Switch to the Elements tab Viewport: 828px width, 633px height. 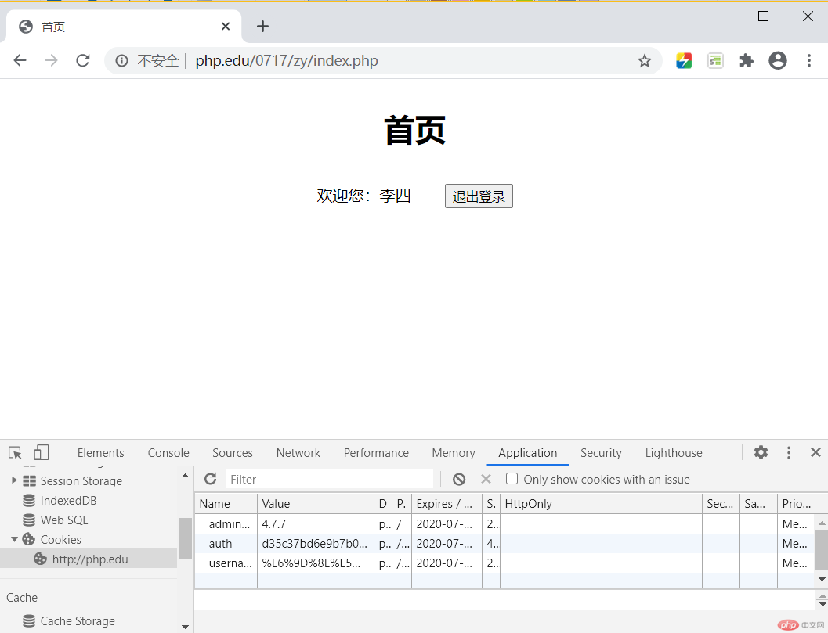click(x=101, y=453)
